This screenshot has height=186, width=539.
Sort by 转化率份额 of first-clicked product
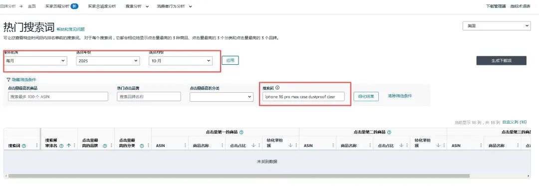290,146
